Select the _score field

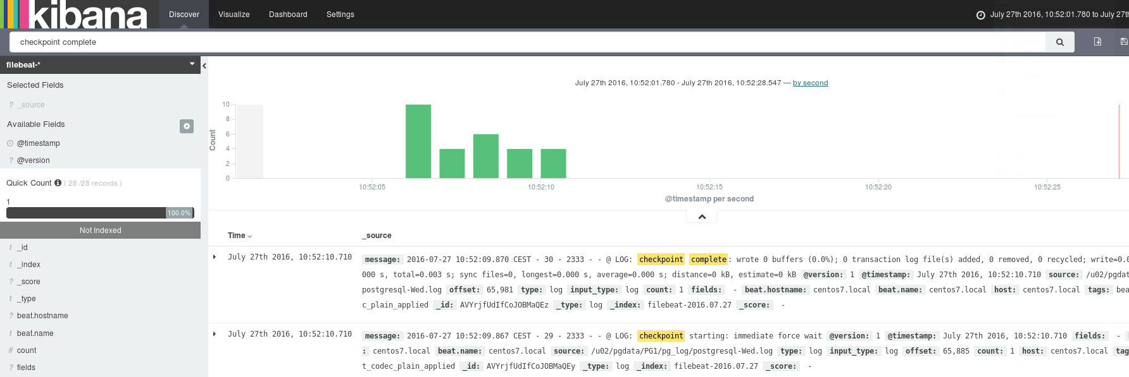pos(29,282)
